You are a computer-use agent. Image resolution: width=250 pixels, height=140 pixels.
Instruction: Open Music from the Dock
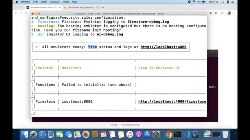click(x=130, y=135)
